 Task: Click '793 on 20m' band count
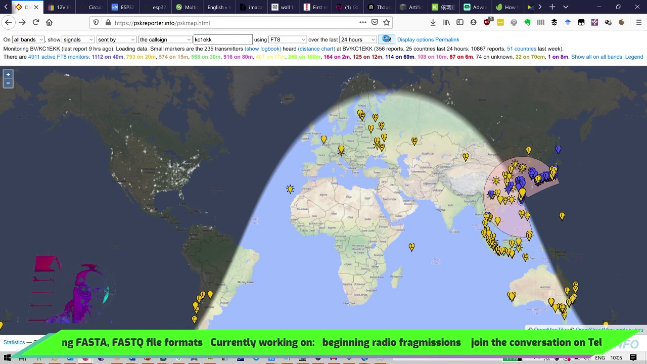point(141,57)
